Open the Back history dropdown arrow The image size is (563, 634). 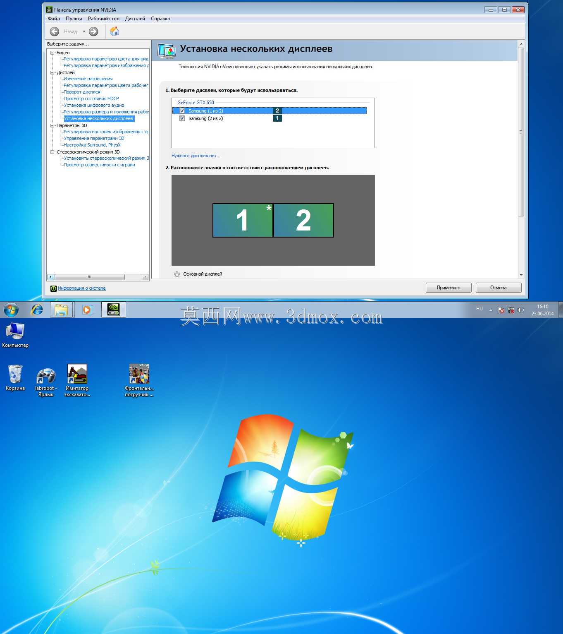tap(84, 31)
